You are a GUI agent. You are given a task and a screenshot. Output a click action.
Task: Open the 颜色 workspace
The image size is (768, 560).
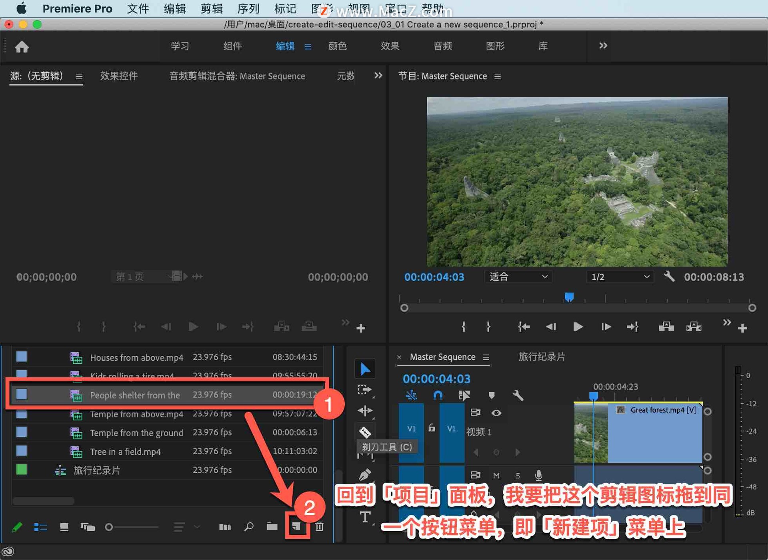point(337,46)
